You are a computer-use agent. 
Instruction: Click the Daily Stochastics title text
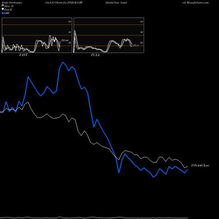click(12, 3)
